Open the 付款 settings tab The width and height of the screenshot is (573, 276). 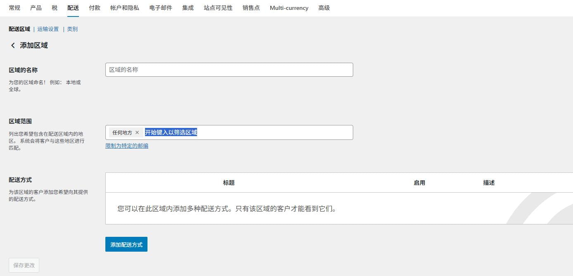(x=94, y=7)
